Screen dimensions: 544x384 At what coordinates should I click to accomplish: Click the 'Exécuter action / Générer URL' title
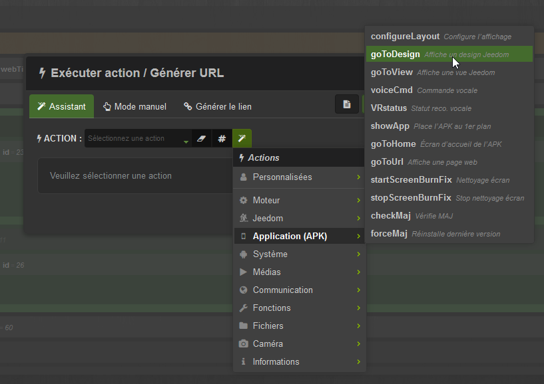[137, 73]
